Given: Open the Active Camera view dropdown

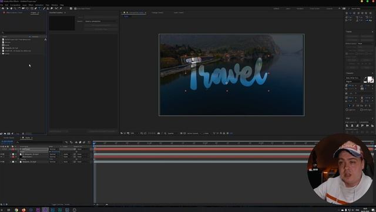Looking at the screenshot, I should coord(194,133).
